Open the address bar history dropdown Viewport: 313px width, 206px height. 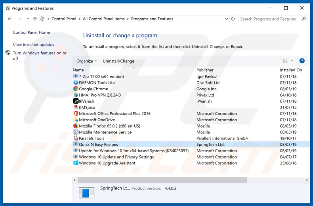pyautogui.click(x=226, y=19)
